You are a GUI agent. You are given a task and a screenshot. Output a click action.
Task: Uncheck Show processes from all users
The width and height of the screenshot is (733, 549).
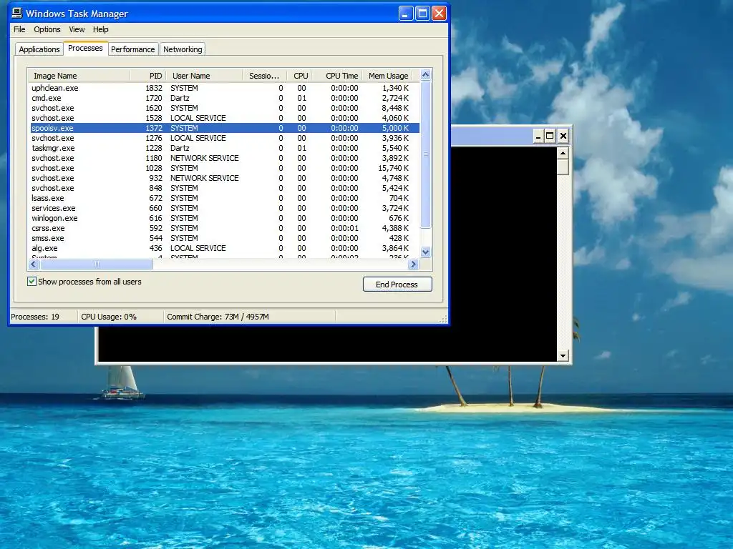click(31, 282)
